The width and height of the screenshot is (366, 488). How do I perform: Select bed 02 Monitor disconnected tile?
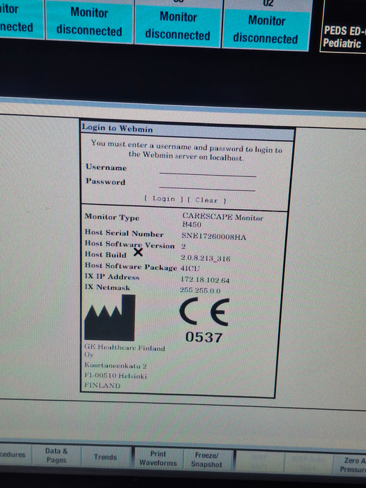tap(266, 26)
